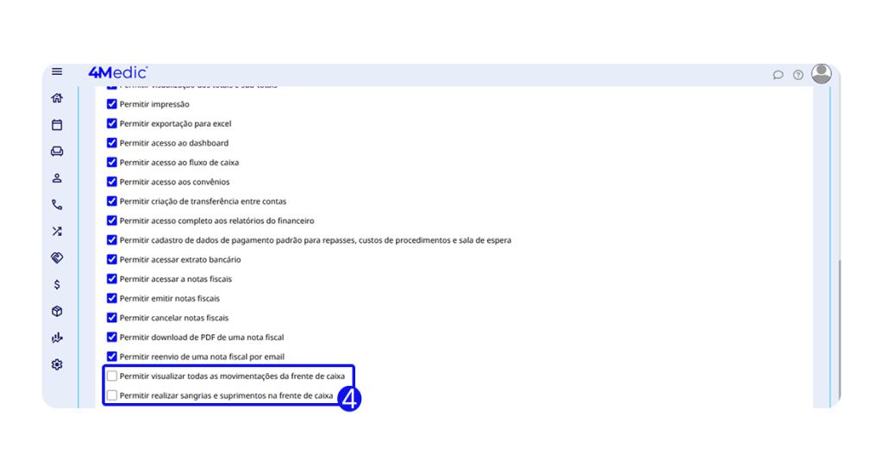Open the home icon in the sidebar
Screen dimensions: 883x472
coord(57,98)
